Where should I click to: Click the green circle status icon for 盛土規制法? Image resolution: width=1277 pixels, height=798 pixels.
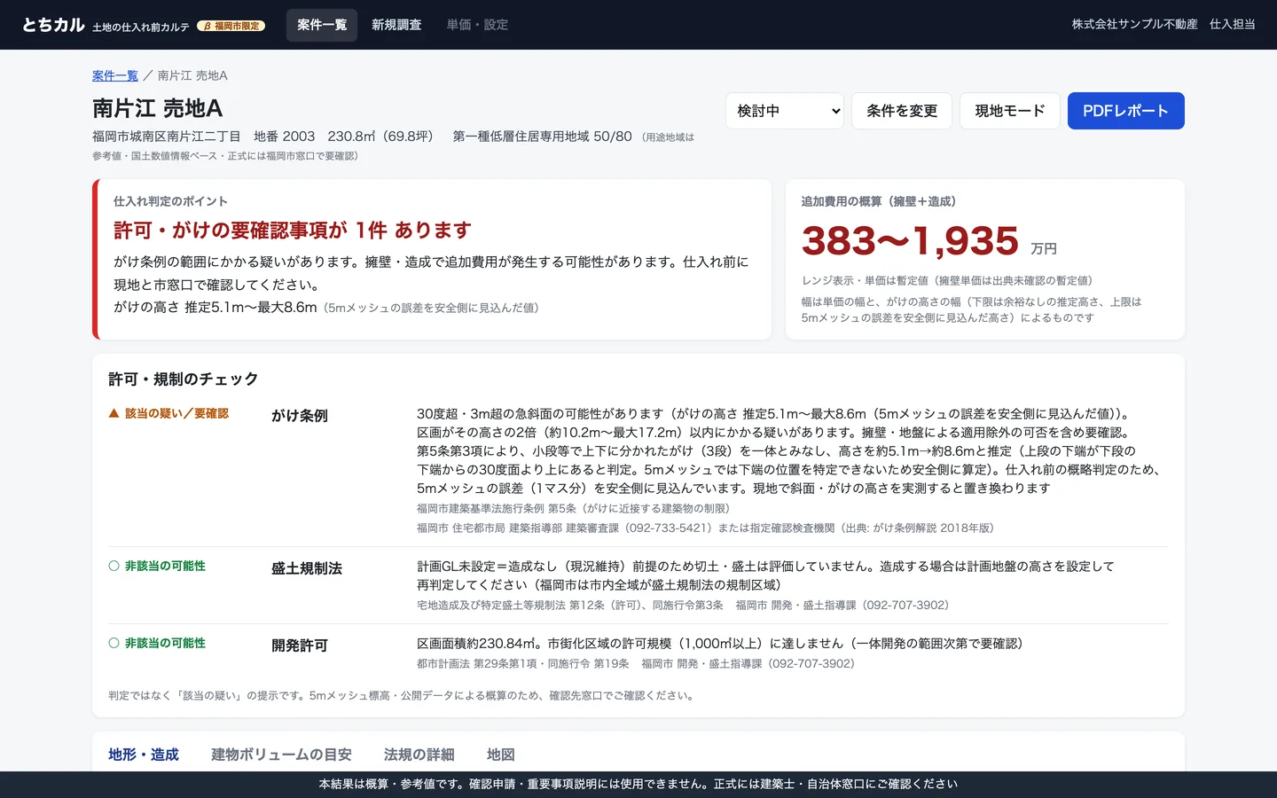pos(114,566)
